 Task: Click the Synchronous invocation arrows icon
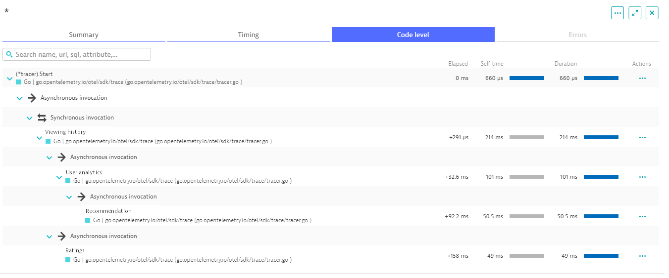pos(42,118)
